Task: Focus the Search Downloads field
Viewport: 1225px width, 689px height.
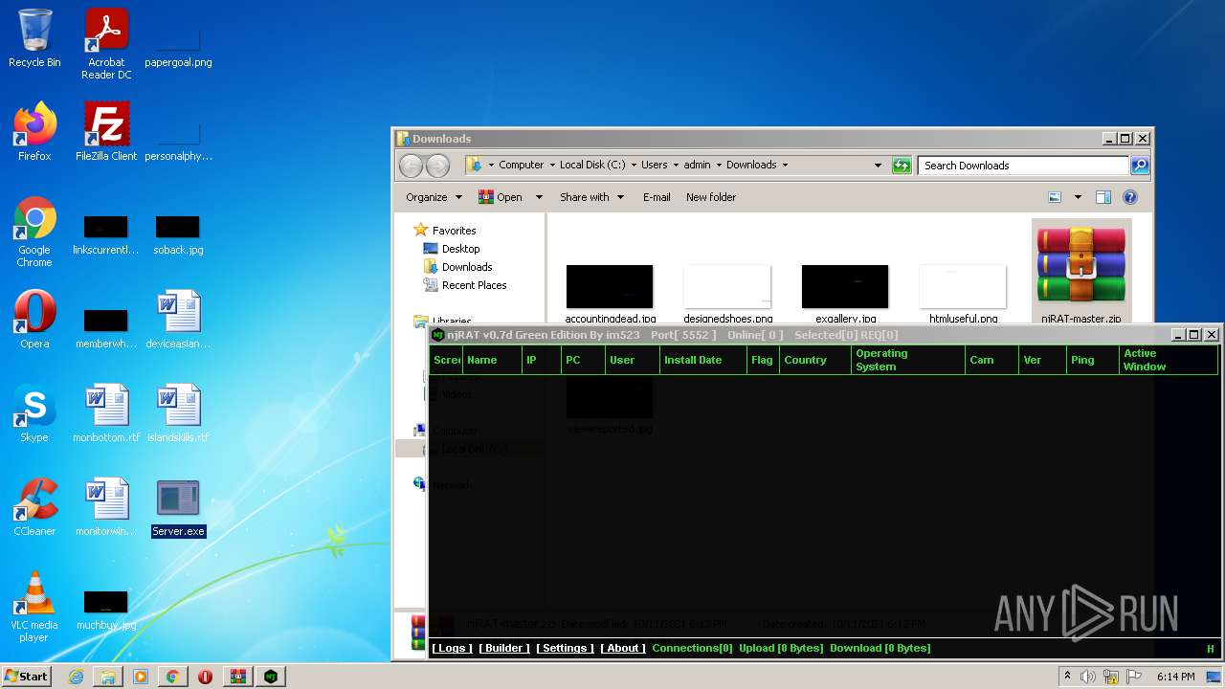Action: pyautogui.click(x=1023, y=166)
